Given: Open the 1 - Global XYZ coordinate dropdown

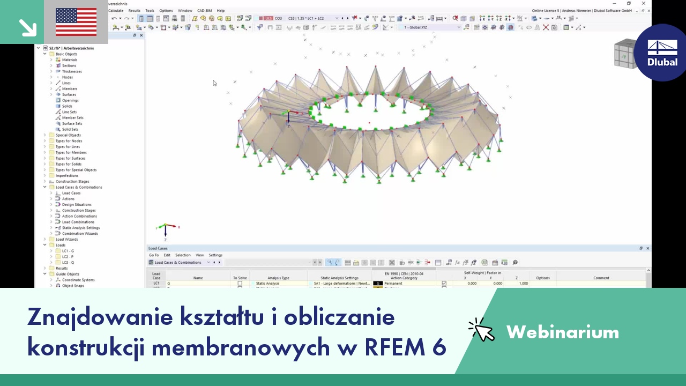Looking at the screenshot, I should pos(459,27).
